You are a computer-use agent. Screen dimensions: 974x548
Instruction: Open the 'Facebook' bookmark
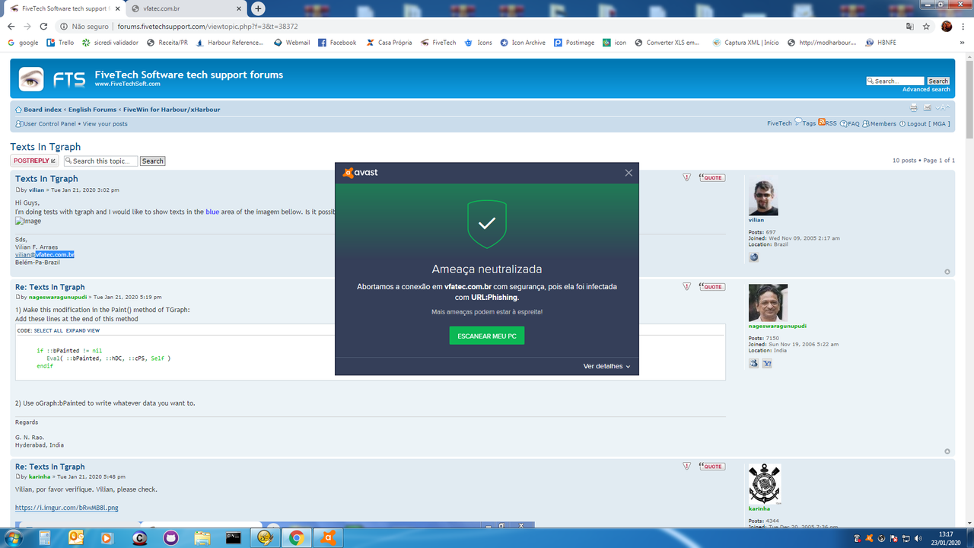pos(337,43)
